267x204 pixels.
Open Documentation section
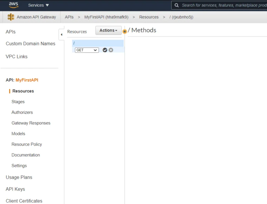(26, 155)
